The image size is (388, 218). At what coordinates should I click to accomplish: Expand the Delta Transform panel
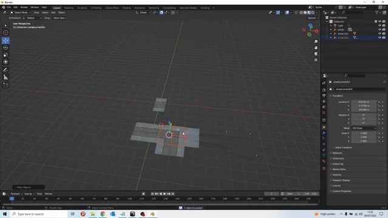(344, 148)
